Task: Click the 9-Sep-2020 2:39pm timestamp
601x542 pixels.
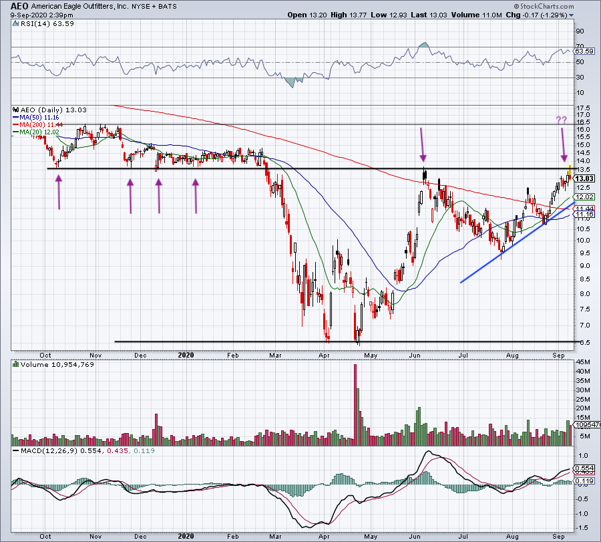Action: [x=42, y=15]
